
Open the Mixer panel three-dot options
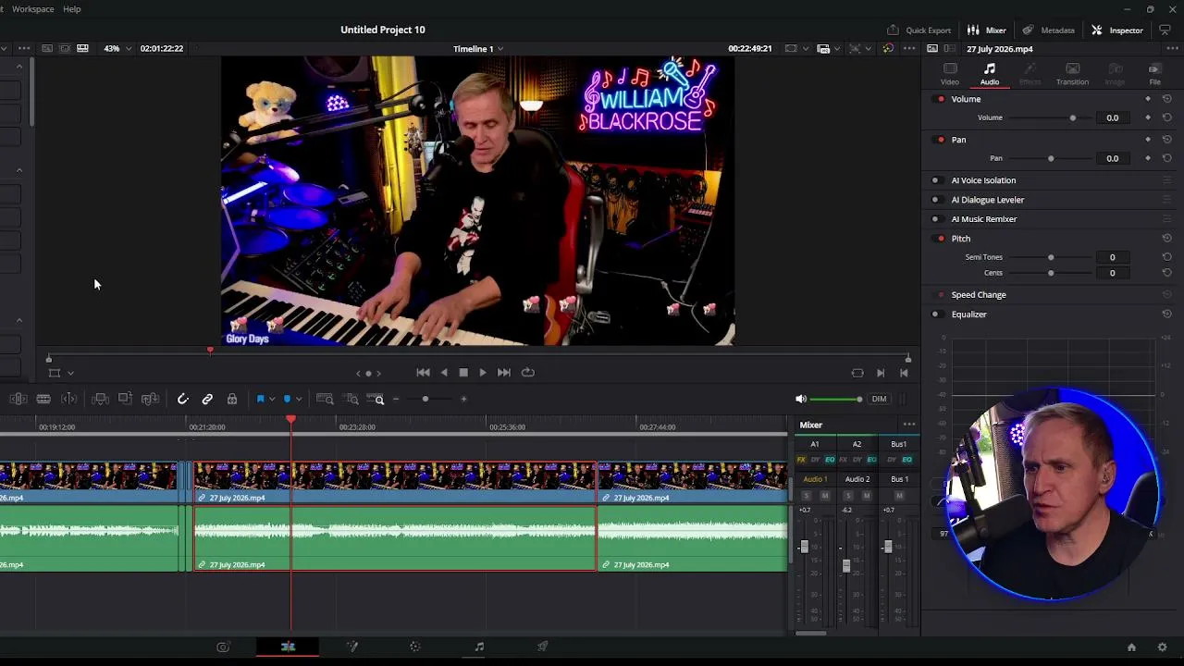pos(909,425)
